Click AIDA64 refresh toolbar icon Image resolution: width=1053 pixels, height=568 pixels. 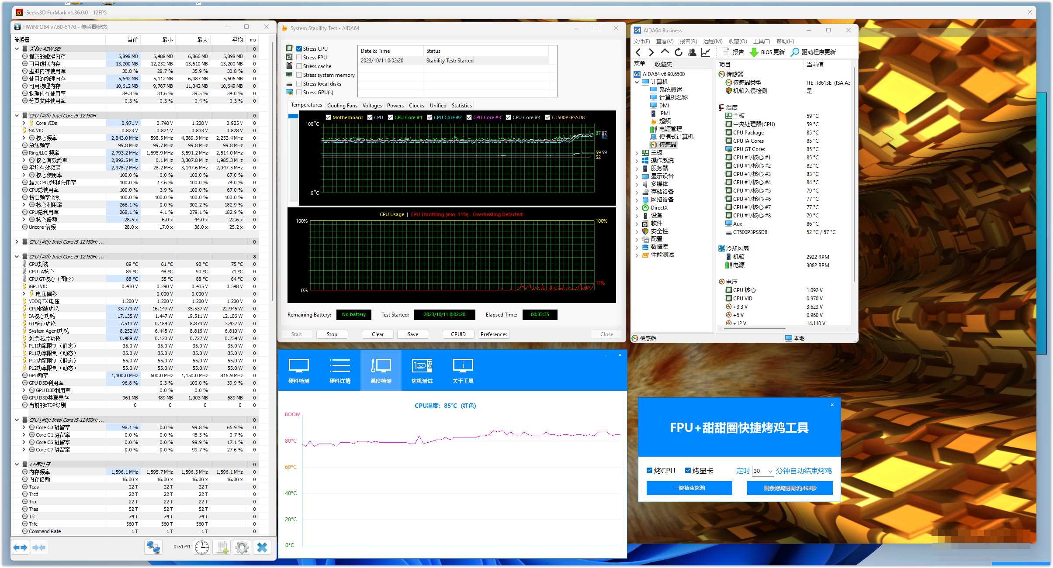(x=678, y=52)
